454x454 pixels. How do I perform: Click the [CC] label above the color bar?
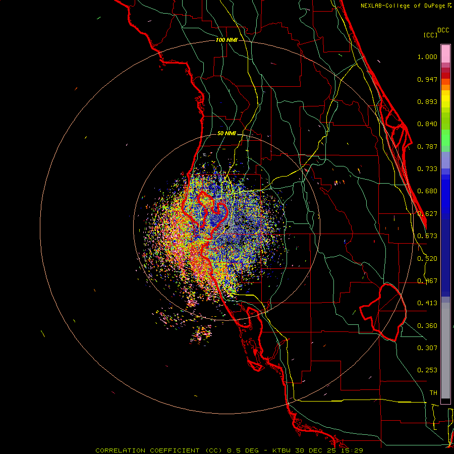(x=430, y=35)
